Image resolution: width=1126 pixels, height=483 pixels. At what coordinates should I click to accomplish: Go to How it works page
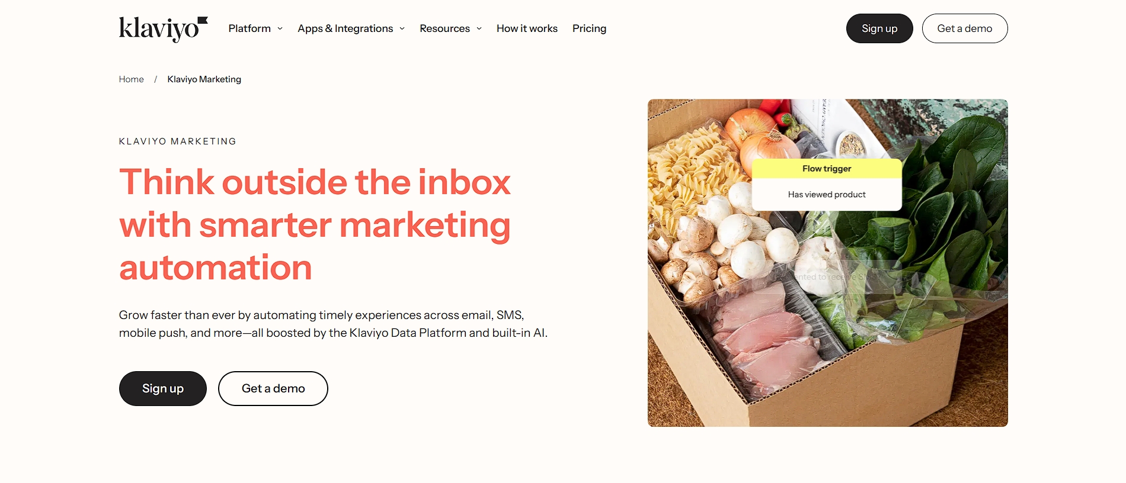click(x=527, y=28)
